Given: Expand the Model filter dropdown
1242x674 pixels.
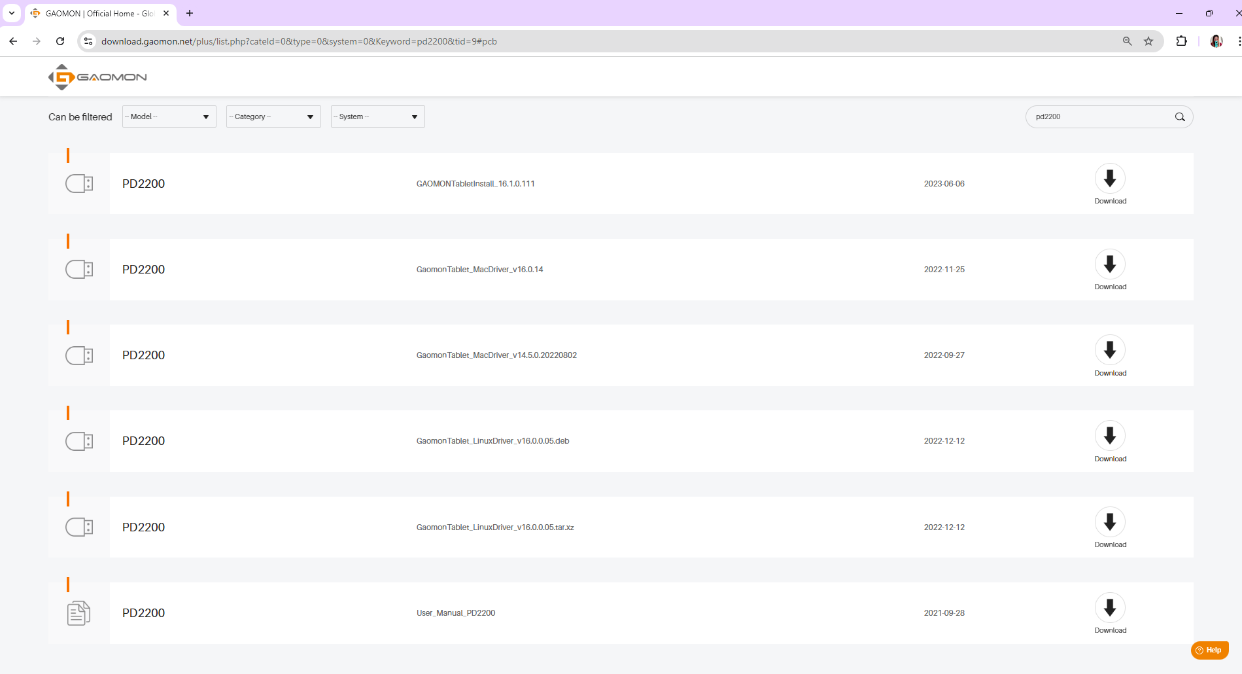Looking at the screenshot, I should point(169,116).
